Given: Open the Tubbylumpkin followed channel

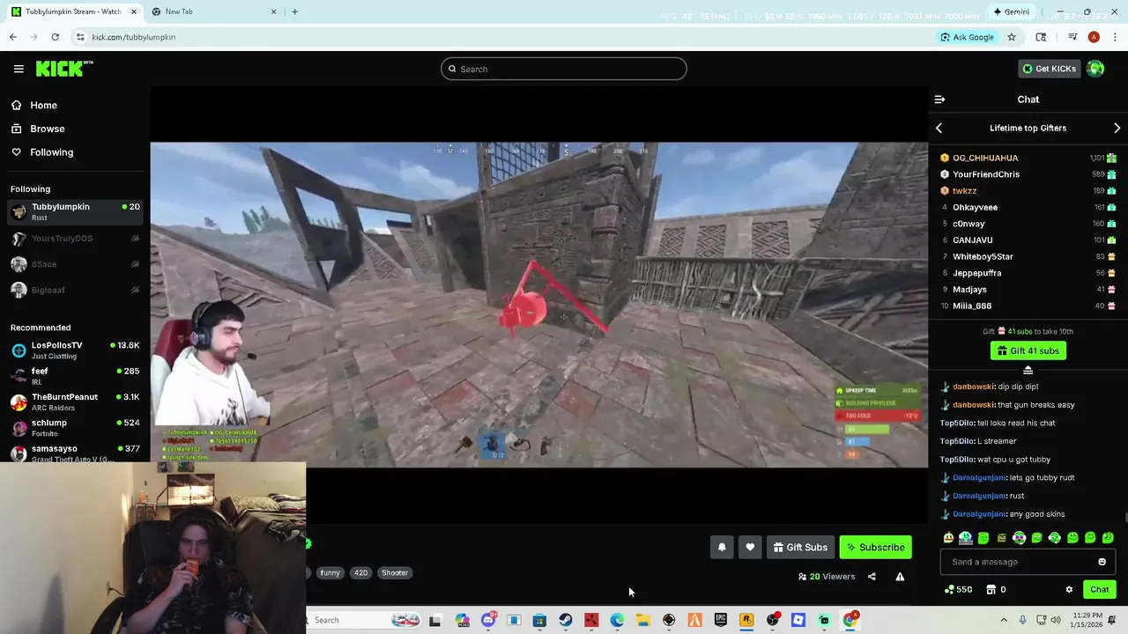Looking at the screenshot, I should coord(74,211).
